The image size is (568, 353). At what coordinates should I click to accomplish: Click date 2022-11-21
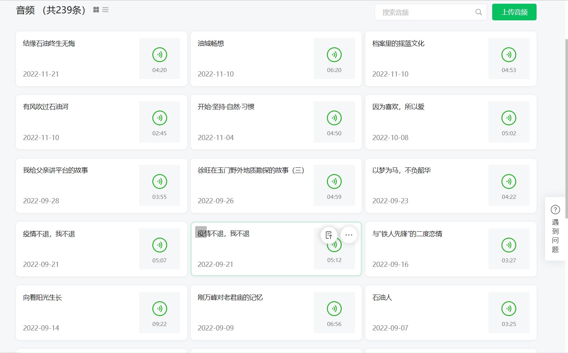41,74
